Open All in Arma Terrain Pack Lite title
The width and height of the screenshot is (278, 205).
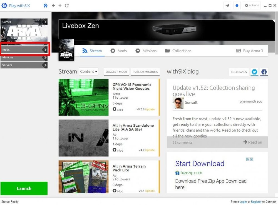coord(129,168)
